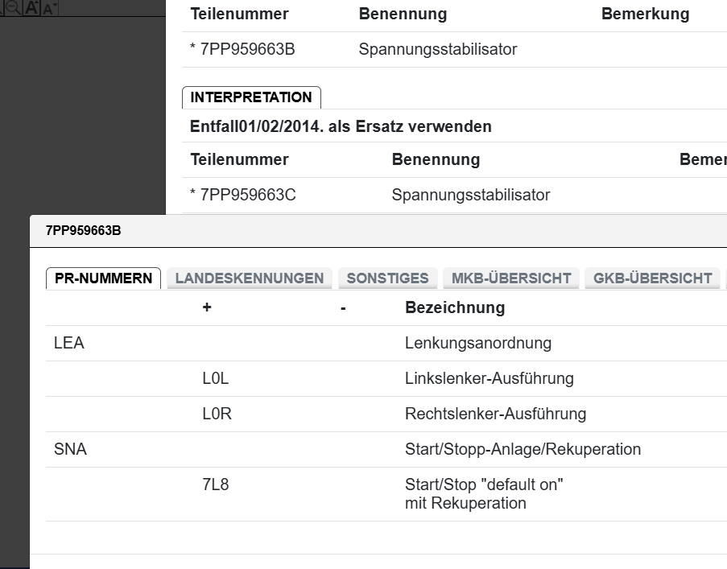Show the MKB-ÜBERSICHT tab
Screen dimensions: 727x569
point(511,278)
